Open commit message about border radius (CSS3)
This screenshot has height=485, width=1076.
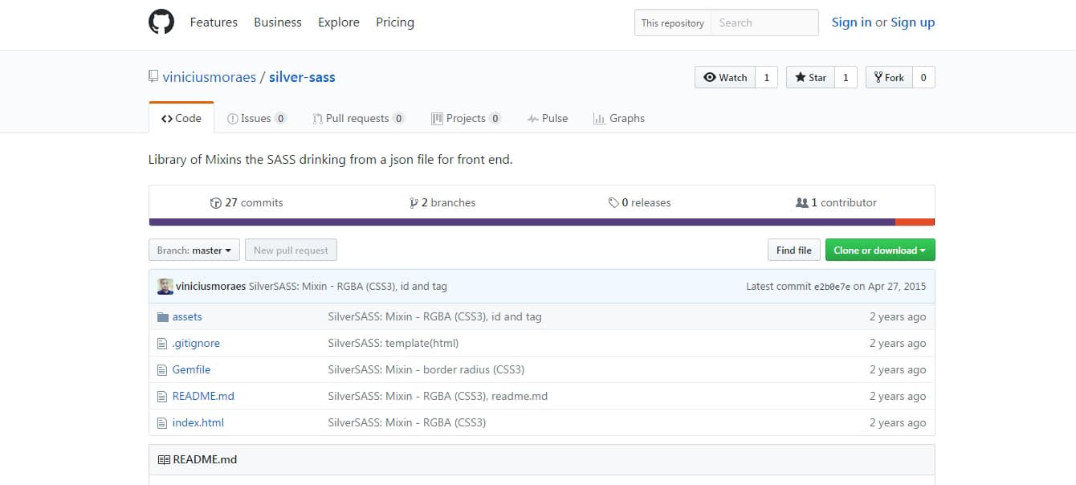click(x=426, y=370)
